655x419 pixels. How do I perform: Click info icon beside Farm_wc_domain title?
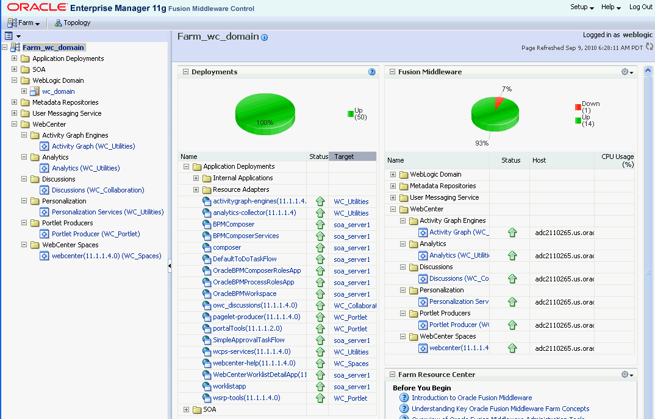pos(265,38)
